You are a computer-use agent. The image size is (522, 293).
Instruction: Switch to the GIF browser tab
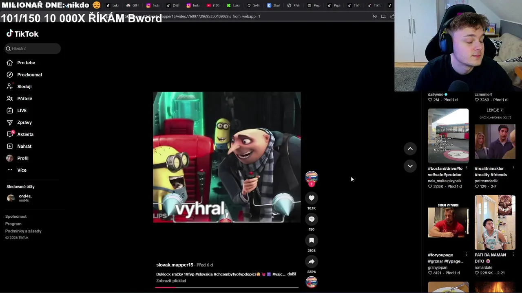pyautogui.click(x=133, y=5)
